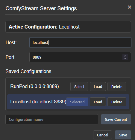Delete the Localhost configuration
The width and height of the screenshot is (135, 140).
click(117, 102)
